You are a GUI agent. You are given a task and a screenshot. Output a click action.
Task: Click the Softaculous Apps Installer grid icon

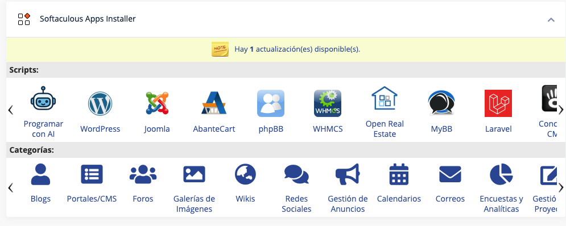24,19
